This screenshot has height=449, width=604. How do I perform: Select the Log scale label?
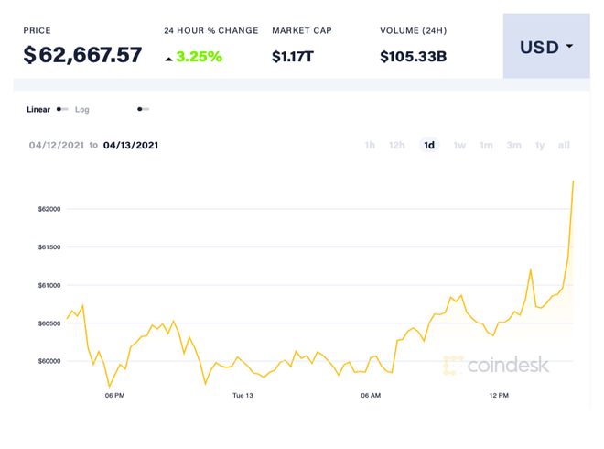coord(82,110)
